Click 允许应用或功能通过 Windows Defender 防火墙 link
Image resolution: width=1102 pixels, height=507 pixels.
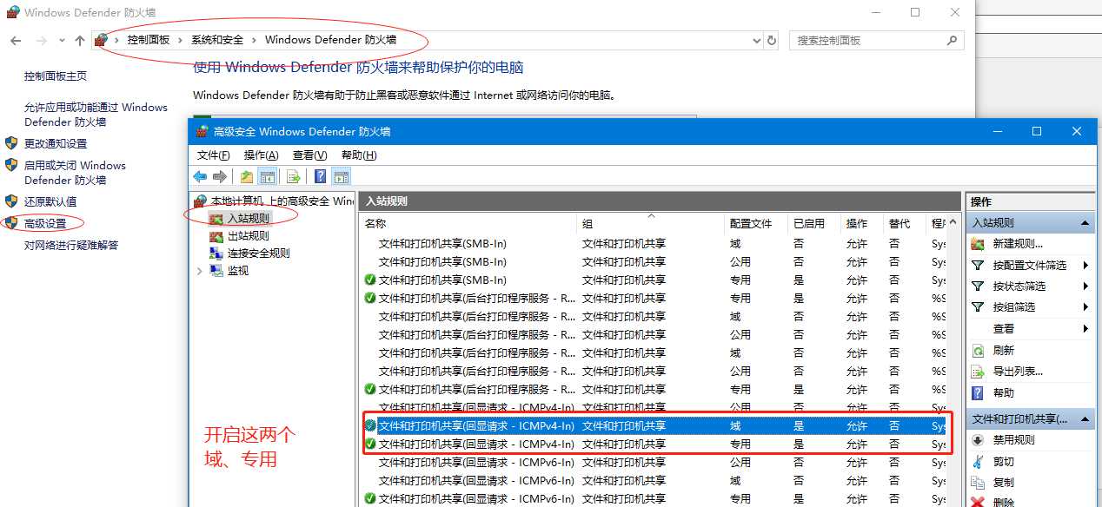(x=96, y=115)
